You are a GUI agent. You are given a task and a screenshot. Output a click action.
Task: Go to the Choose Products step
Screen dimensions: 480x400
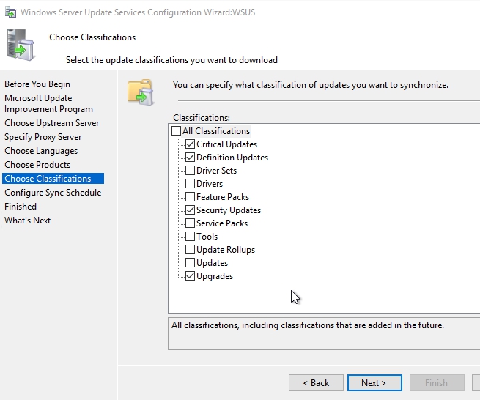coord(37,165)
